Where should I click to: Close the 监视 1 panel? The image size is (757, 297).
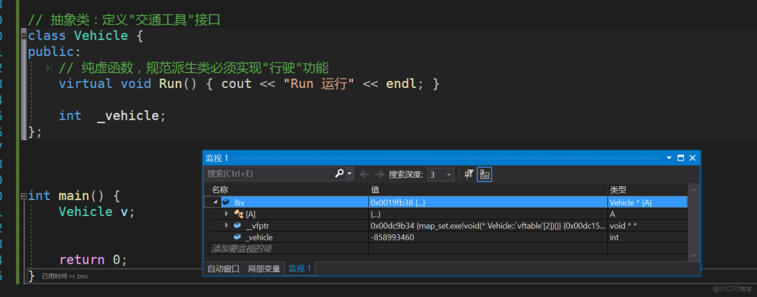click(692, 158)
